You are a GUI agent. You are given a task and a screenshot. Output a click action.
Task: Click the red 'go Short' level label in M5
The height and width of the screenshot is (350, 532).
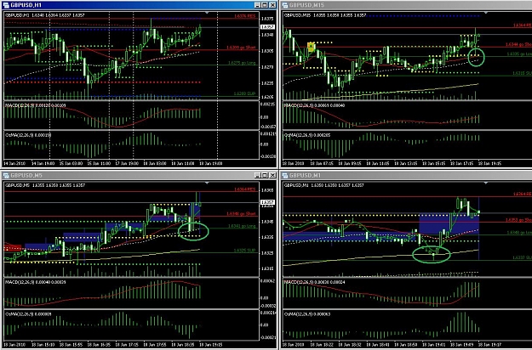(241, 214)
